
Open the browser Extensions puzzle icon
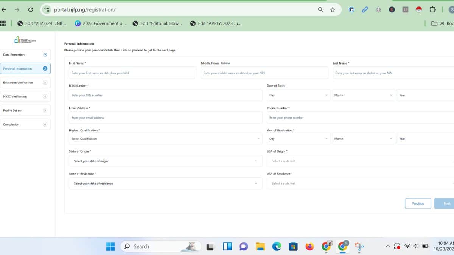(432, 10)
